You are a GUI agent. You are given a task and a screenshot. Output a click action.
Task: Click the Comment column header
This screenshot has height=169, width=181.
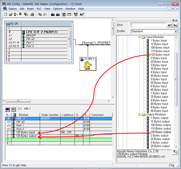101,115
